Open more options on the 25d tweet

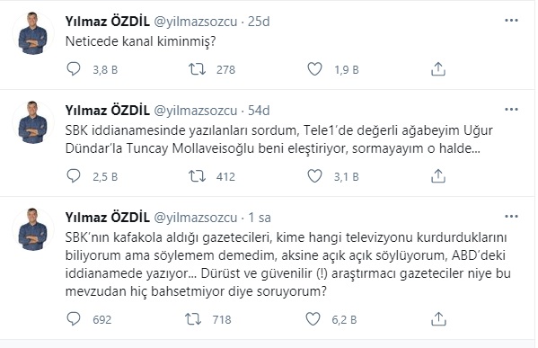tap(511, 21)
